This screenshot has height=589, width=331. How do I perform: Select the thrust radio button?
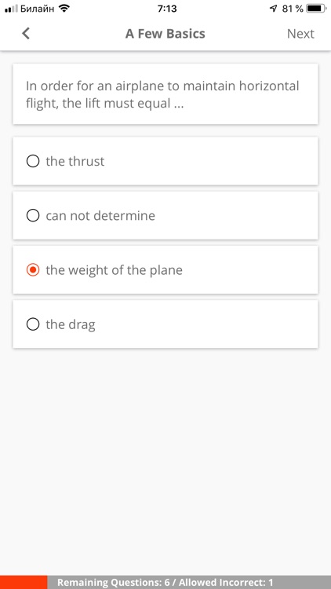(x=33, y=161)
